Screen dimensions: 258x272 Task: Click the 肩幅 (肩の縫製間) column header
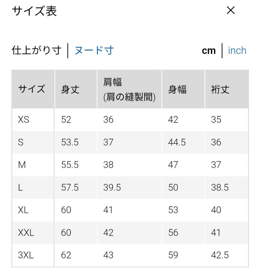click(x=129, y=90)
